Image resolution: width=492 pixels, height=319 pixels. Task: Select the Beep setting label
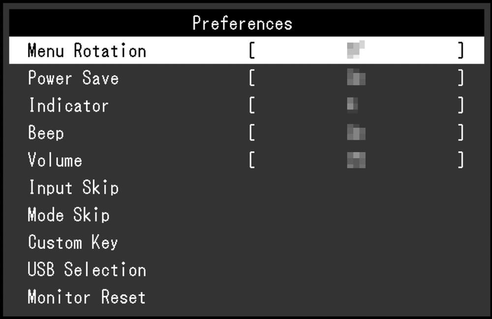pyautogui.click(x=46, y=133)
